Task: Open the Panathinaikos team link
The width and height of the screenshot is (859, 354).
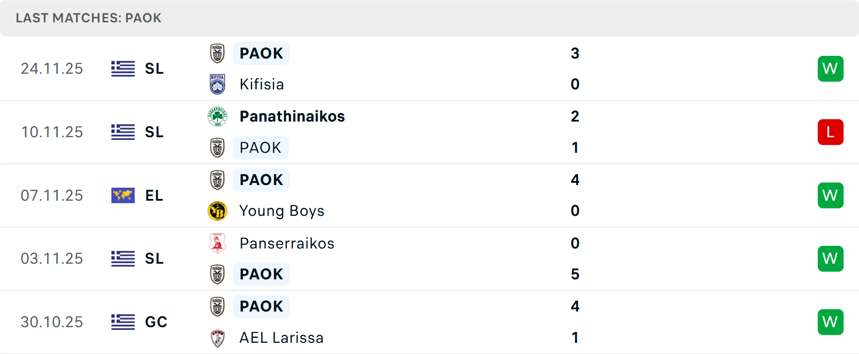Action: pos(292,116)
